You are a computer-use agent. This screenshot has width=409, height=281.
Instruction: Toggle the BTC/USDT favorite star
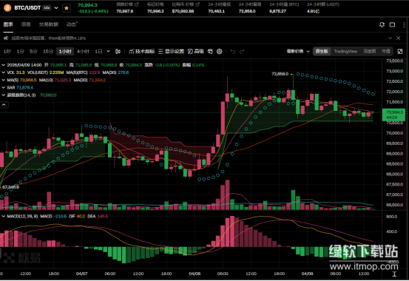coord(67,8)
